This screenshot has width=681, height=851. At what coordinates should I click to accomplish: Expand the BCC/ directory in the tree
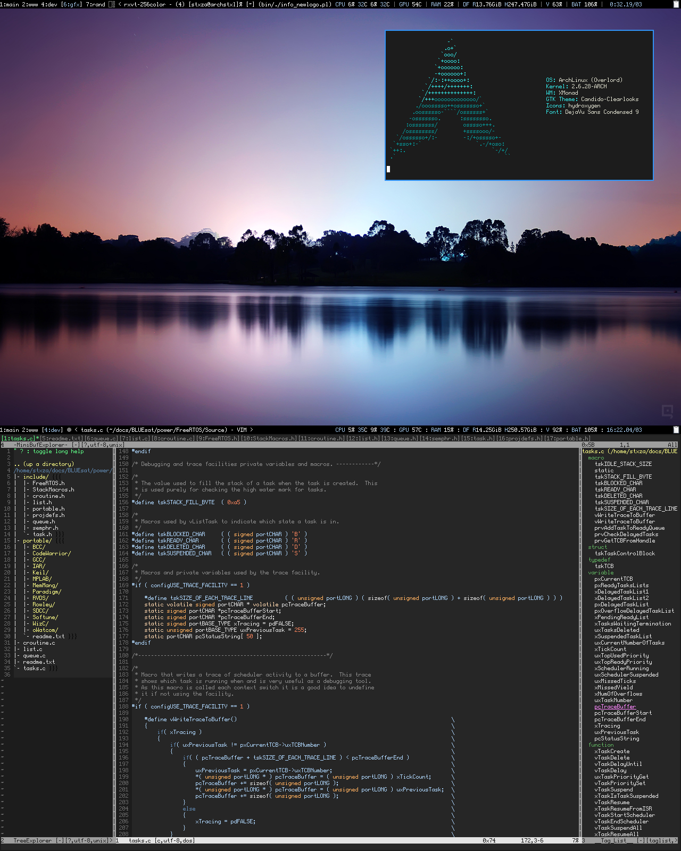point(39,547)
